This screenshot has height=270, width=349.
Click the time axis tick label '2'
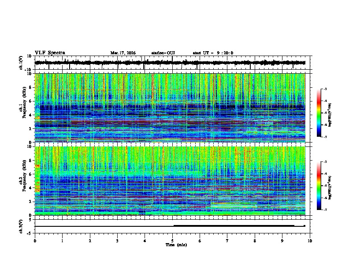90,241
